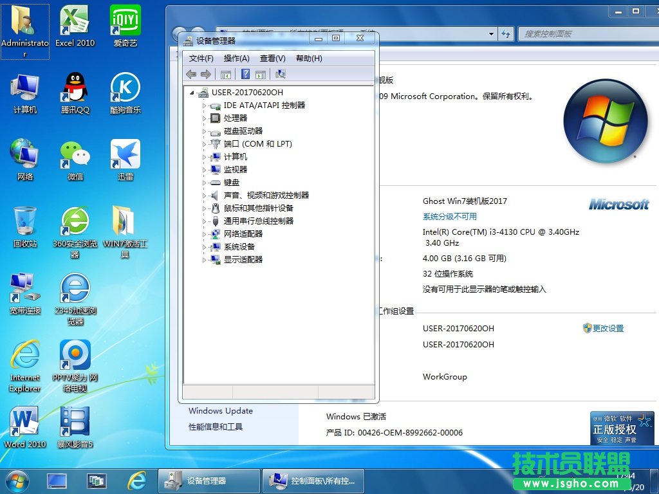Open the 文件(F) menu

(x=201, y=59)
